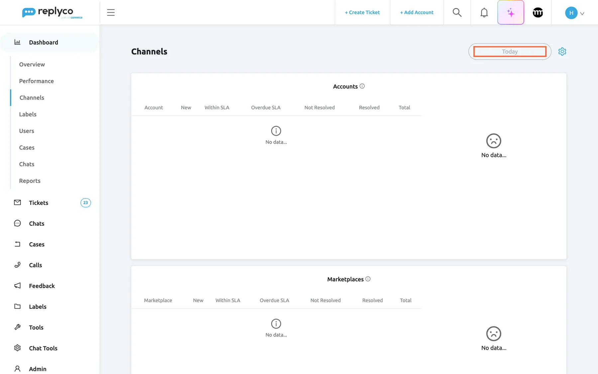
Task: Click the Marketplace column header
Action: pyautogui.click(x=158, y=301)
